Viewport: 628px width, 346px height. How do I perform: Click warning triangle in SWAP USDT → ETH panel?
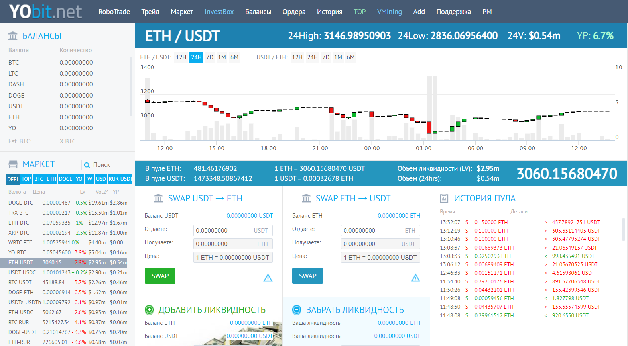coord(268,278)
